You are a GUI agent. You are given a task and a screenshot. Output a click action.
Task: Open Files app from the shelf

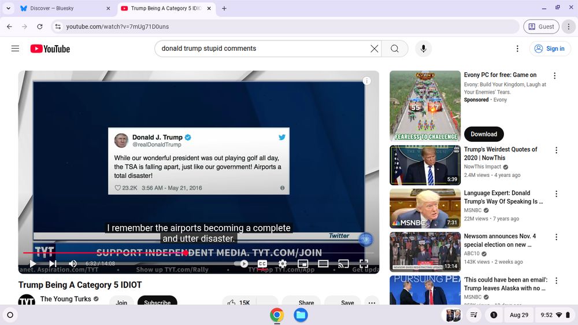(301, 315)
